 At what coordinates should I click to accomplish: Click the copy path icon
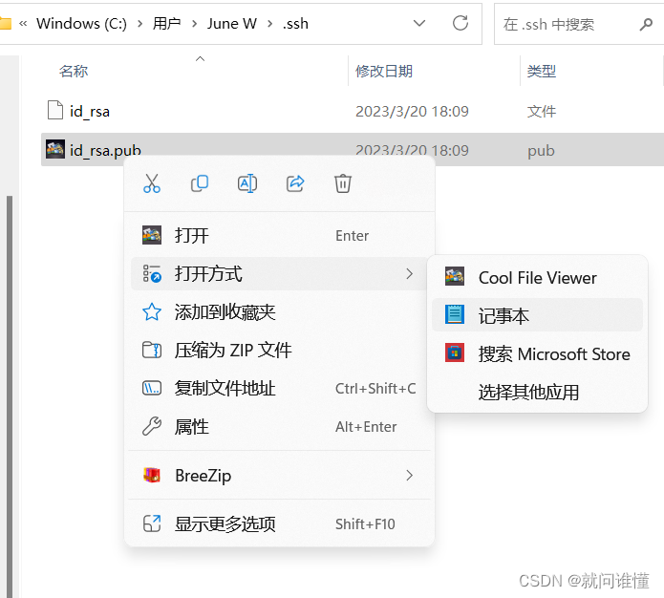click(x=152, y=388)
